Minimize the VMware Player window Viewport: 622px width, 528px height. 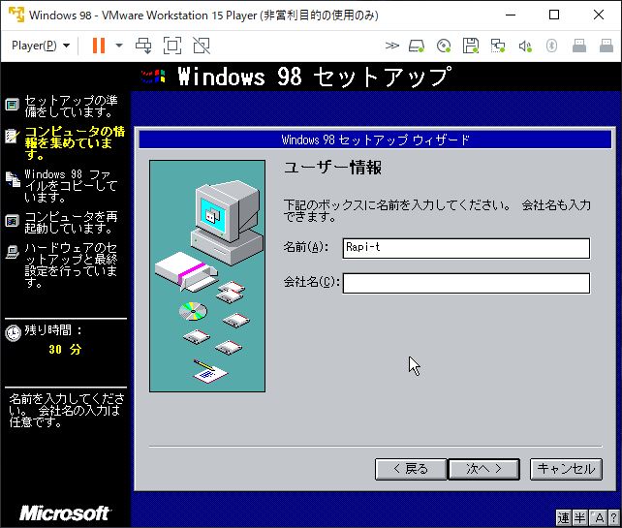pos(511,15)
